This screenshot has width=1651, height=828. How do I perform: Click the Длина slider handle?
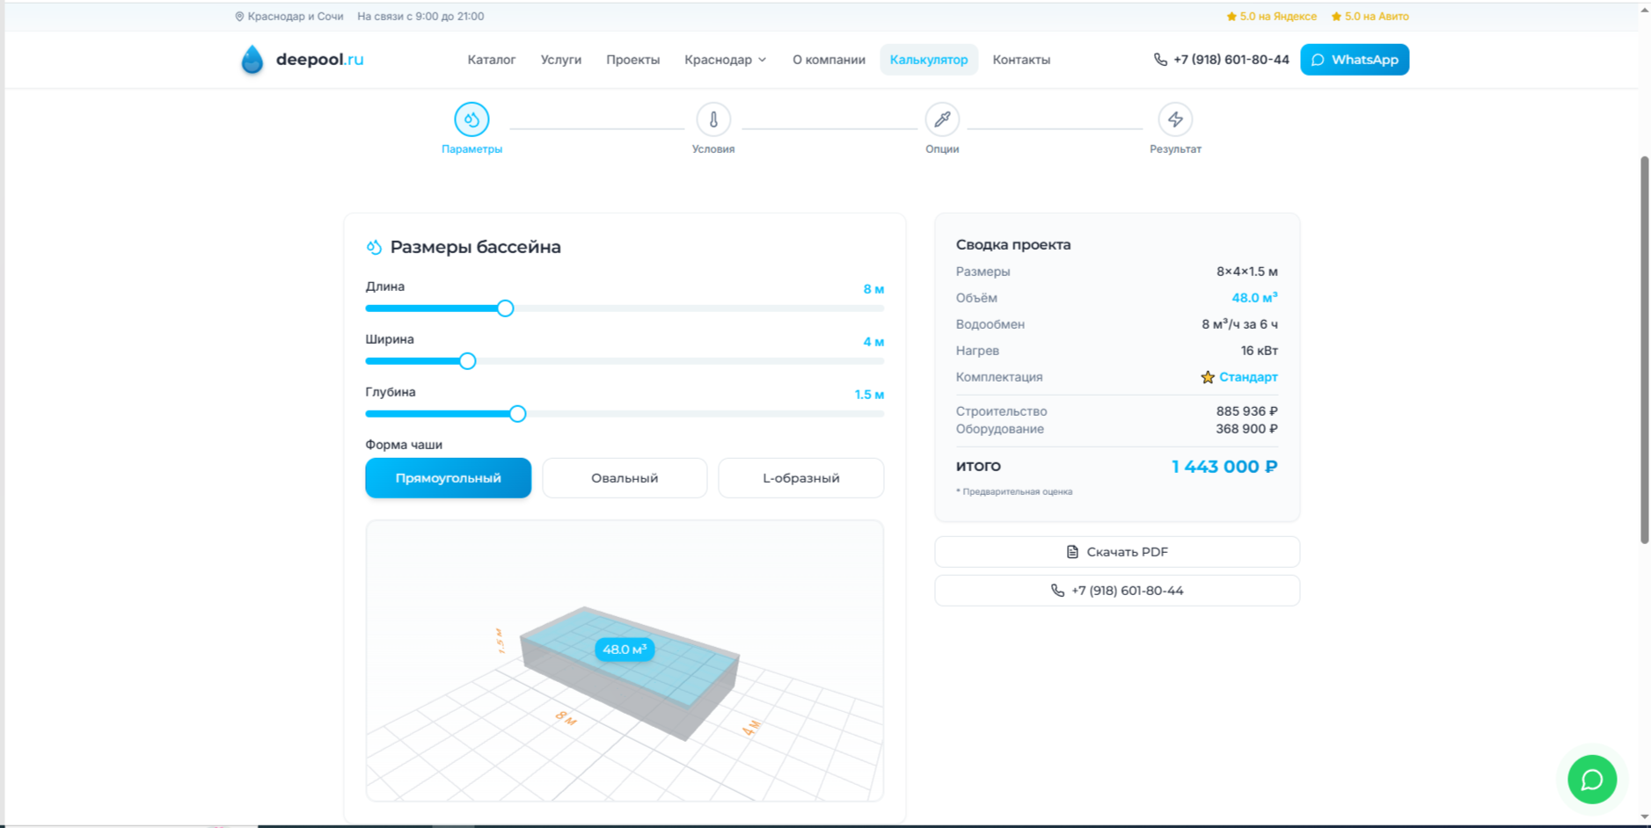pyautogui.click(x=505, y=309)
